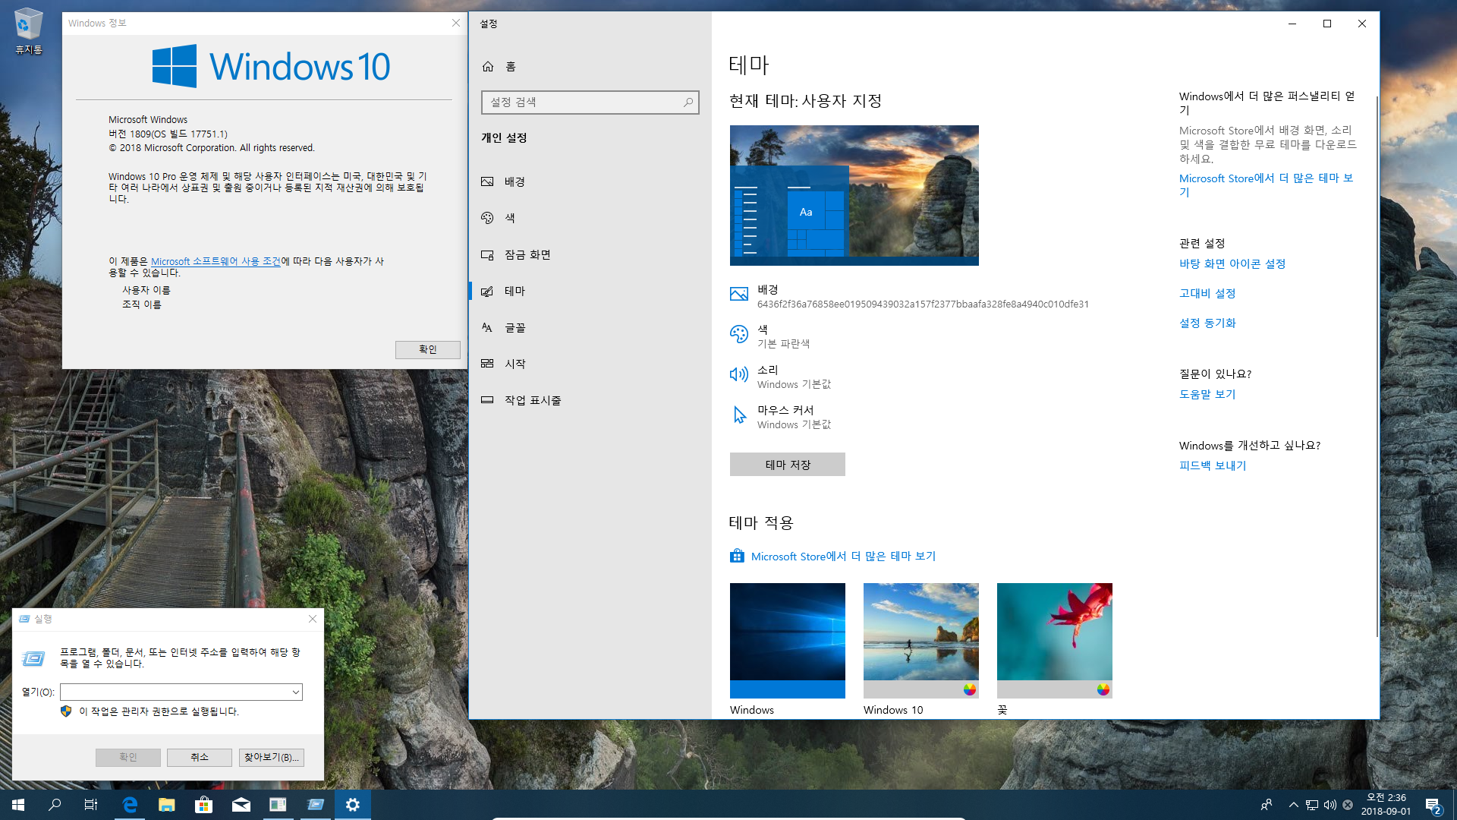Open Mail app from the taskbar

point(241,805)
